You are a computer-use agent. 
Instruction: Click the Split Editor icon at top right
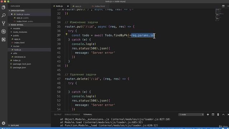pos(223,6)
